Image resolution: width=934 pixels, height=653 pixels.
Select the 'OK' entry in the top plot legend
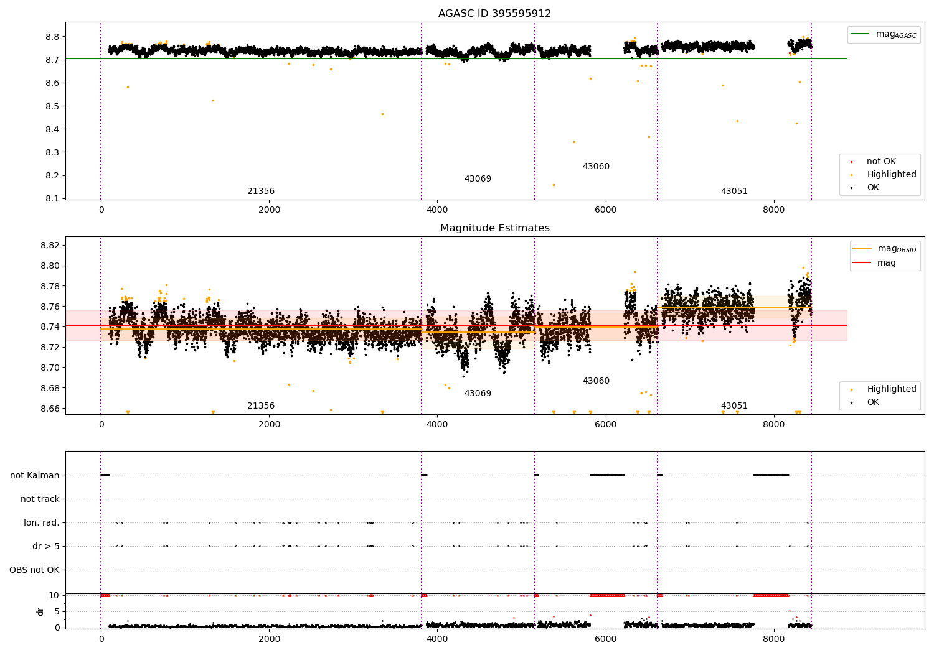tap(873, 188)
